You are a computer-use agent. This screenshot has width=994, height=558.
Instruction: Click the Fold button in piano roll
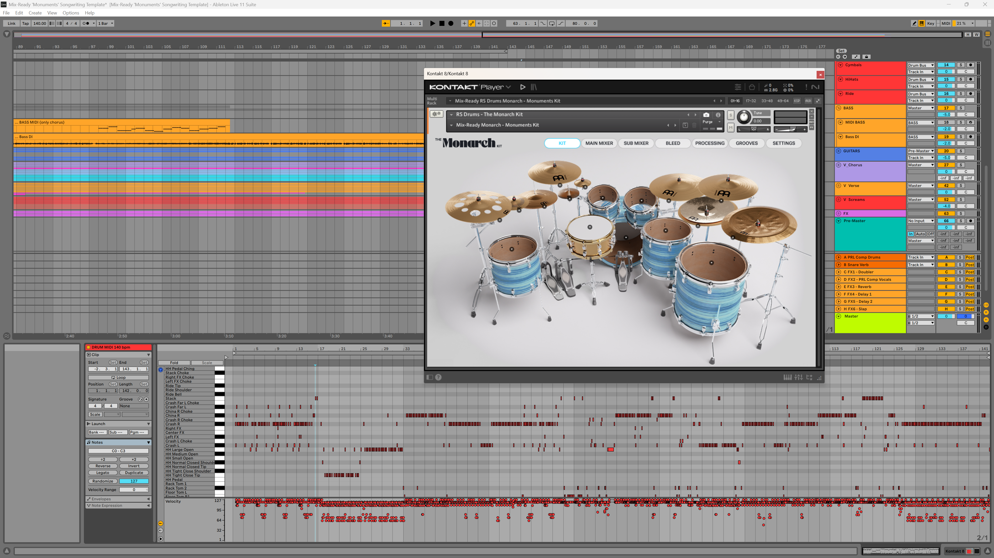click(x=174, y=363)
